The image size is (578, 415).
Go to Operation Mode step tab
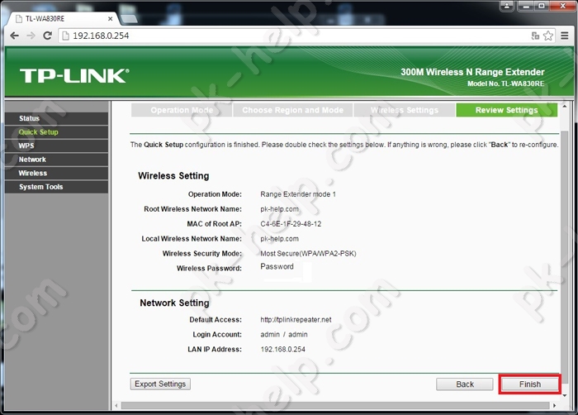coord(182,110)
